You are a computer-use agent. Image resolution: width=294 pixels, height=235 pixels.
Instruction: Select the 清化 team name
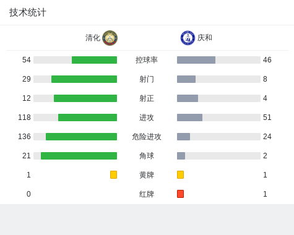(93, 38)
